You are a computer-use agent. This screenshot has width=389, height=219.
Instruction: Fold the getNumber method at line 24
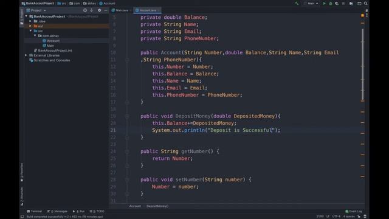pos(127,151)
